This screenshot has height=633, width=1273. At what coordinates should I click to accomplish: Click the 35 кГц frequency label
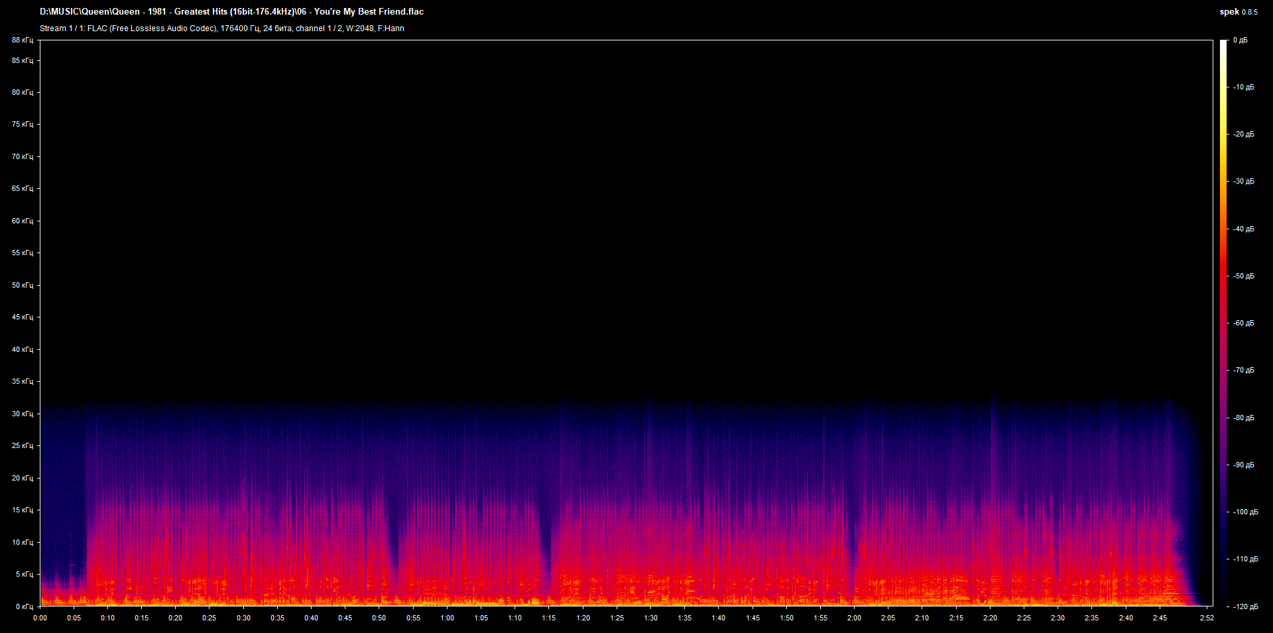(22, 381)
